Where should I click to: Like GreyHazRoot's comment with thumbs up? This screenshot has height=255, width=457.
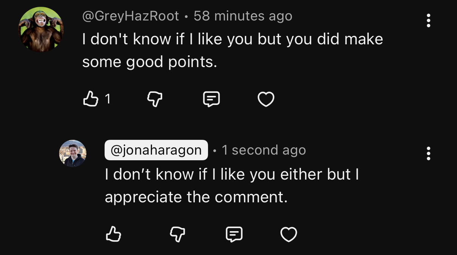tap(90, 99)
